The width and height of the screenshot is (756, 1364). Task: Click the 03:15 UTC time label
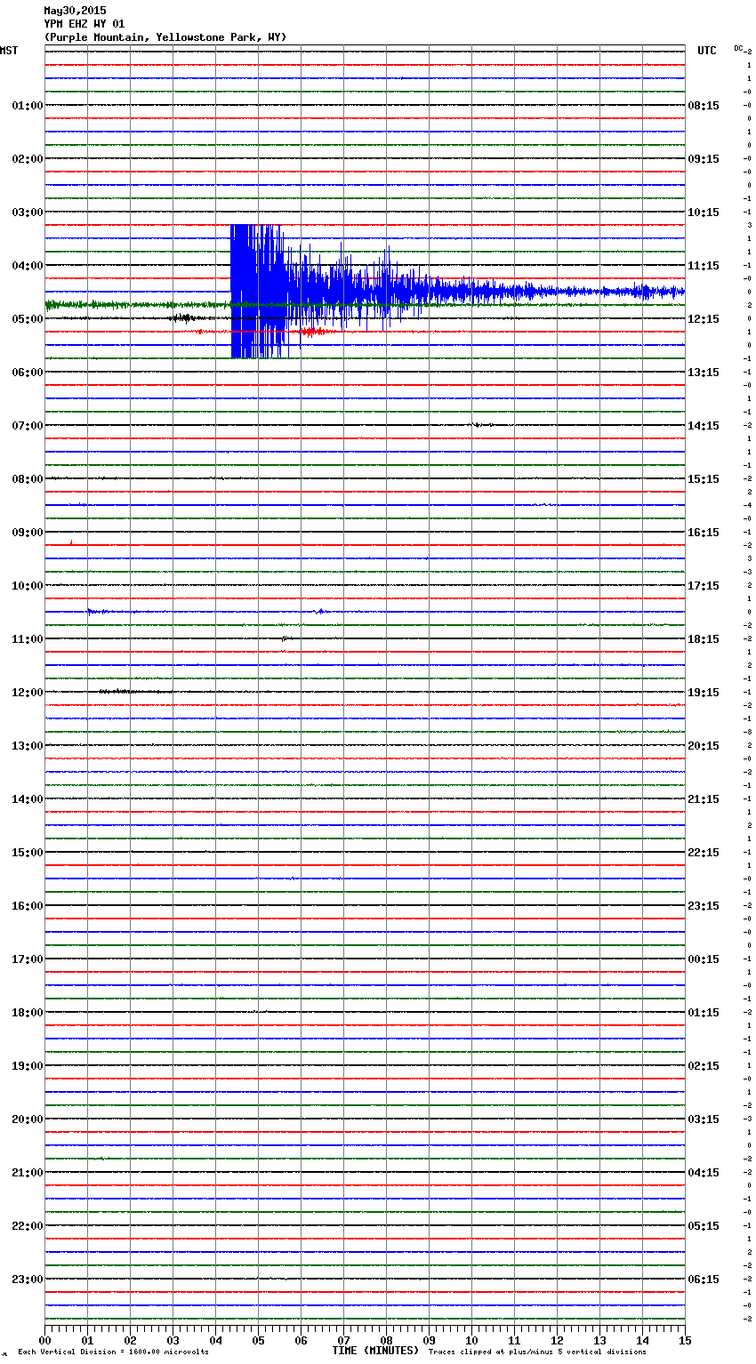click(704, 1119)
